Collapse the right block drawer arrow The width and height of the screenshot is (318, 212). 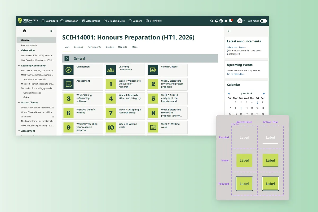(x=228, y=31)
